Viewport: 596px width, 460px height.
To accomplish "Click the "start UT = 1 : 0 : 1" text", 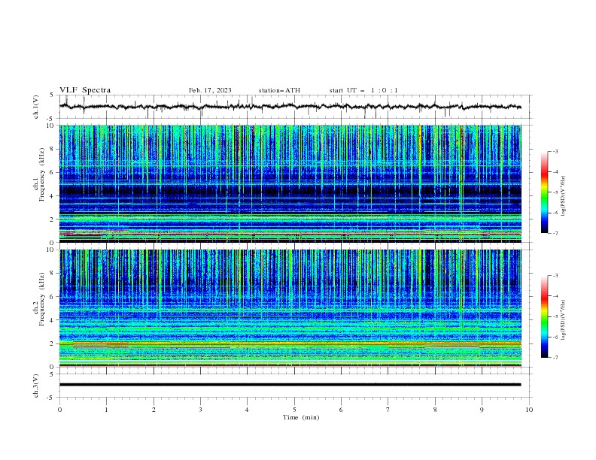I will click(x=363, y=90).
